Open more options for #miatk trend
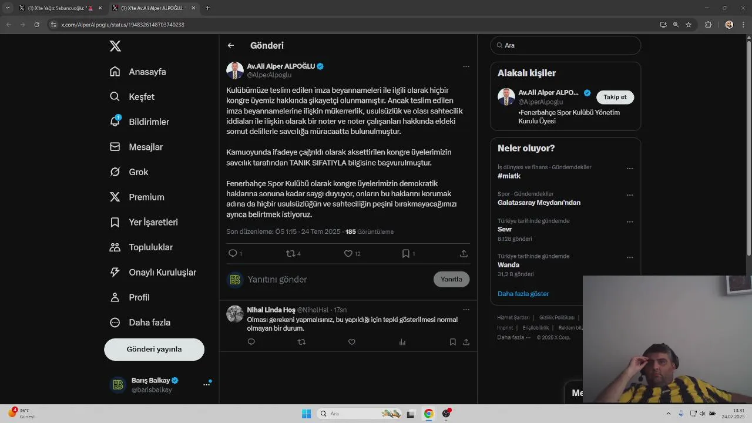Viewport: 752px width, 423px height. (630, 169)
